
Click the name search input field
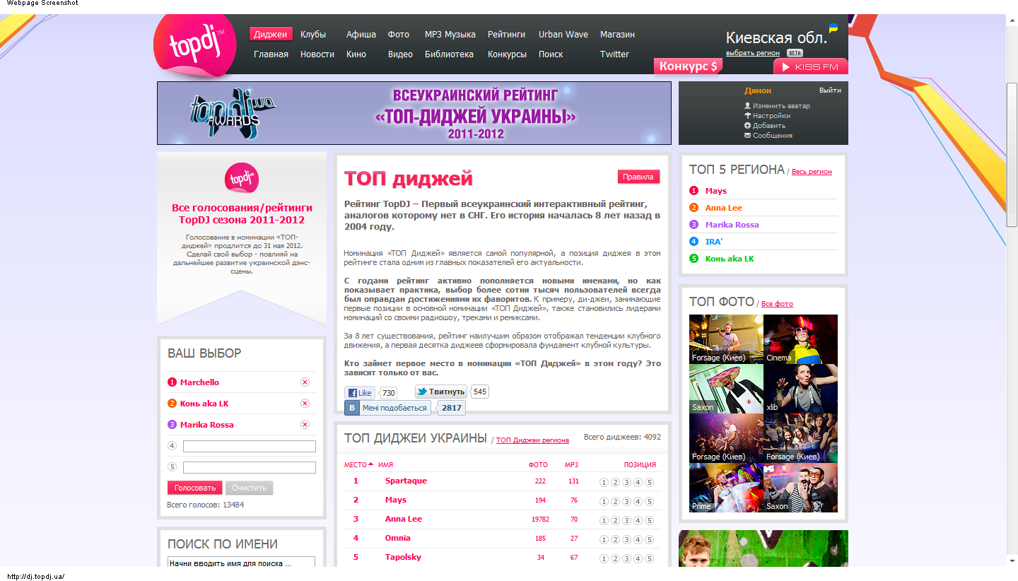pos(241,563)
